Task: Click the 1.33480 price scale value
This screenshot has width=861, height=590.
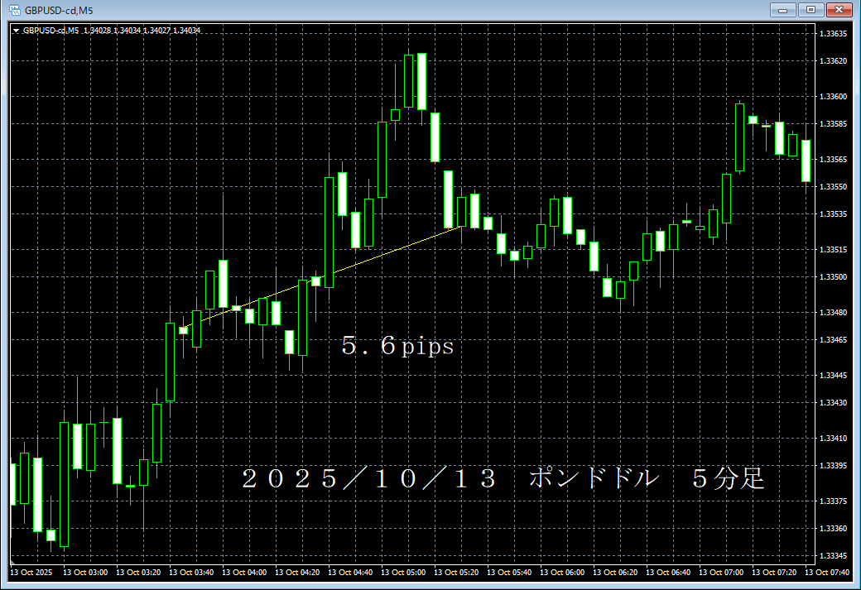Action: point(833,313)
